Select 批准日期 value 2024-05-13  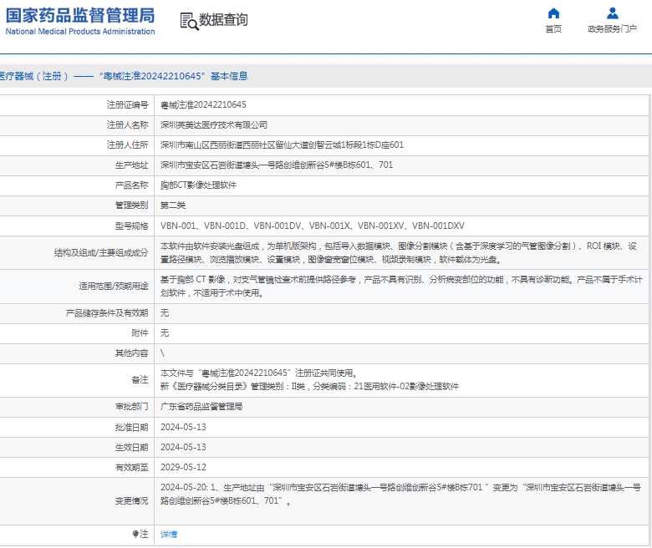[x=183, y=427]
